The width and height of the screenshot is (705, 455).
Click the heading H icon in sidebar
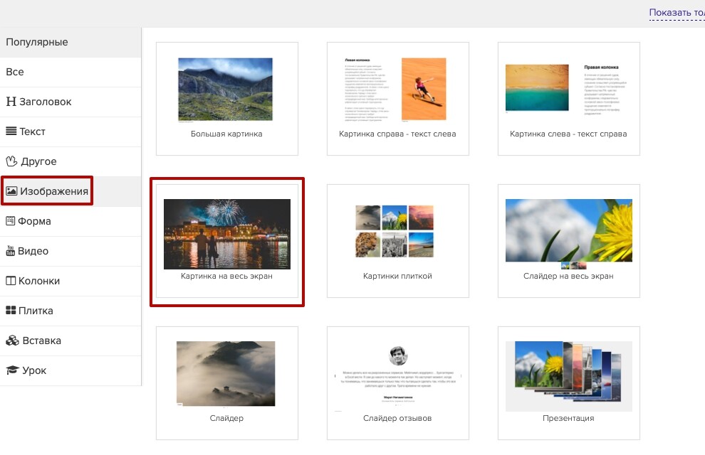(x=11, y=102)
